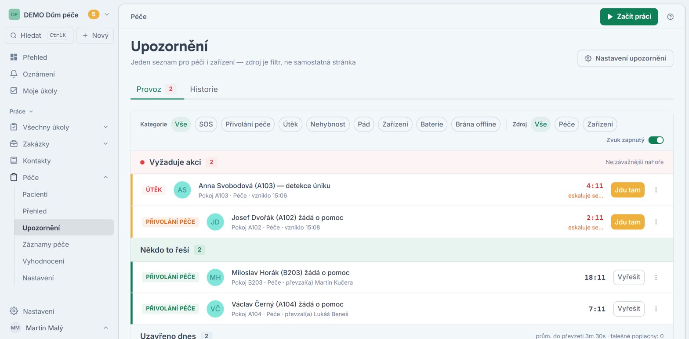Select the Zařízení source filter chip
689x339 pixels.
tap(600, 124)
